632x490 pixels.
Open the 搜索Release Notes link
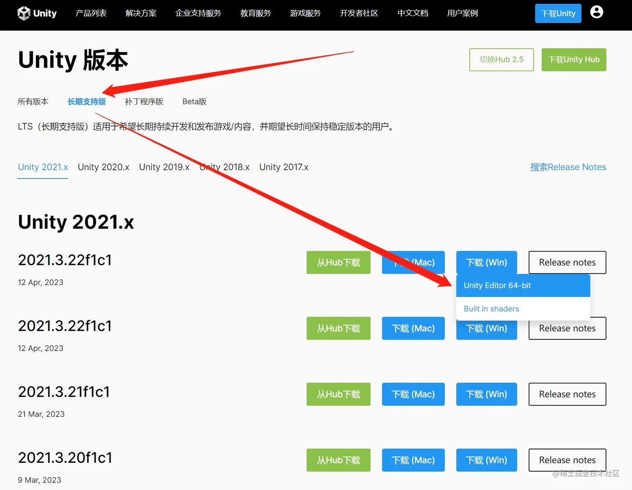click(x=568, y=167)
